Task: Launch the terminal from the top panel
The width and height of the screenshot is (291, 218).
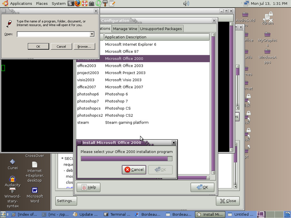Action: coord(71,3)
